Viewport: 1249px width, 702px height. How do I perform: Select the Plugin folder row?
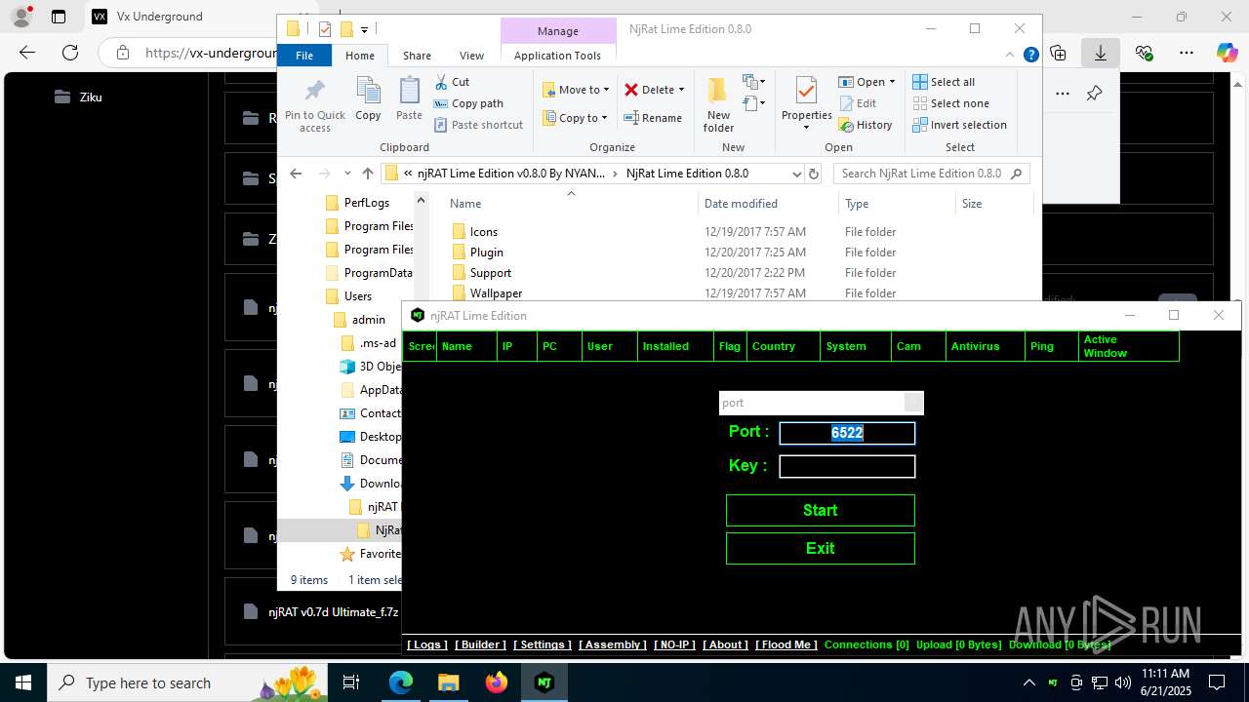(x=740, y=253)
